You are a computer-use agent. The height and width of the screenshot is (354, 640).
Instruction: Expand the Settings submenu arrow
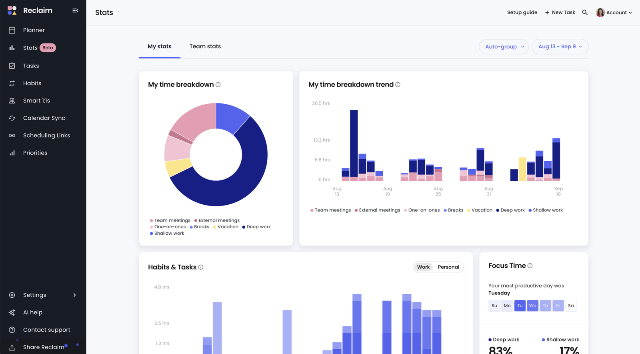[75, 295]
